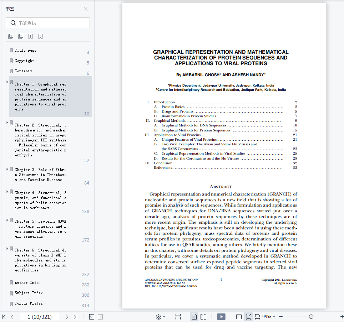This screenshot has width=344, height=322.
Task: Expand Chapter 3 bookmark triangle
Action: [x=7, y=169]
